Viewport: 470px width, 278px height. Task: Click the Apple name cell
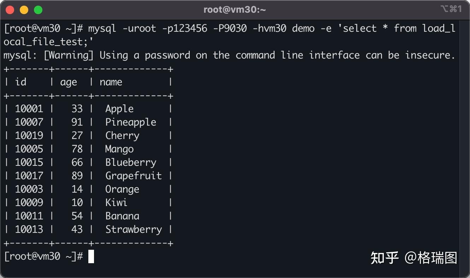[x=119, y=109]
